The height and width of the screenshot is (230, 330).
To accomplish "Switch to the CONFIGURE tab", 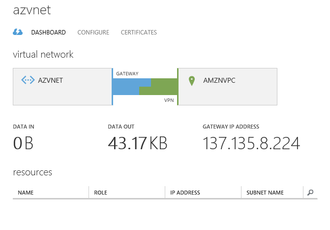I will [93, 33].
